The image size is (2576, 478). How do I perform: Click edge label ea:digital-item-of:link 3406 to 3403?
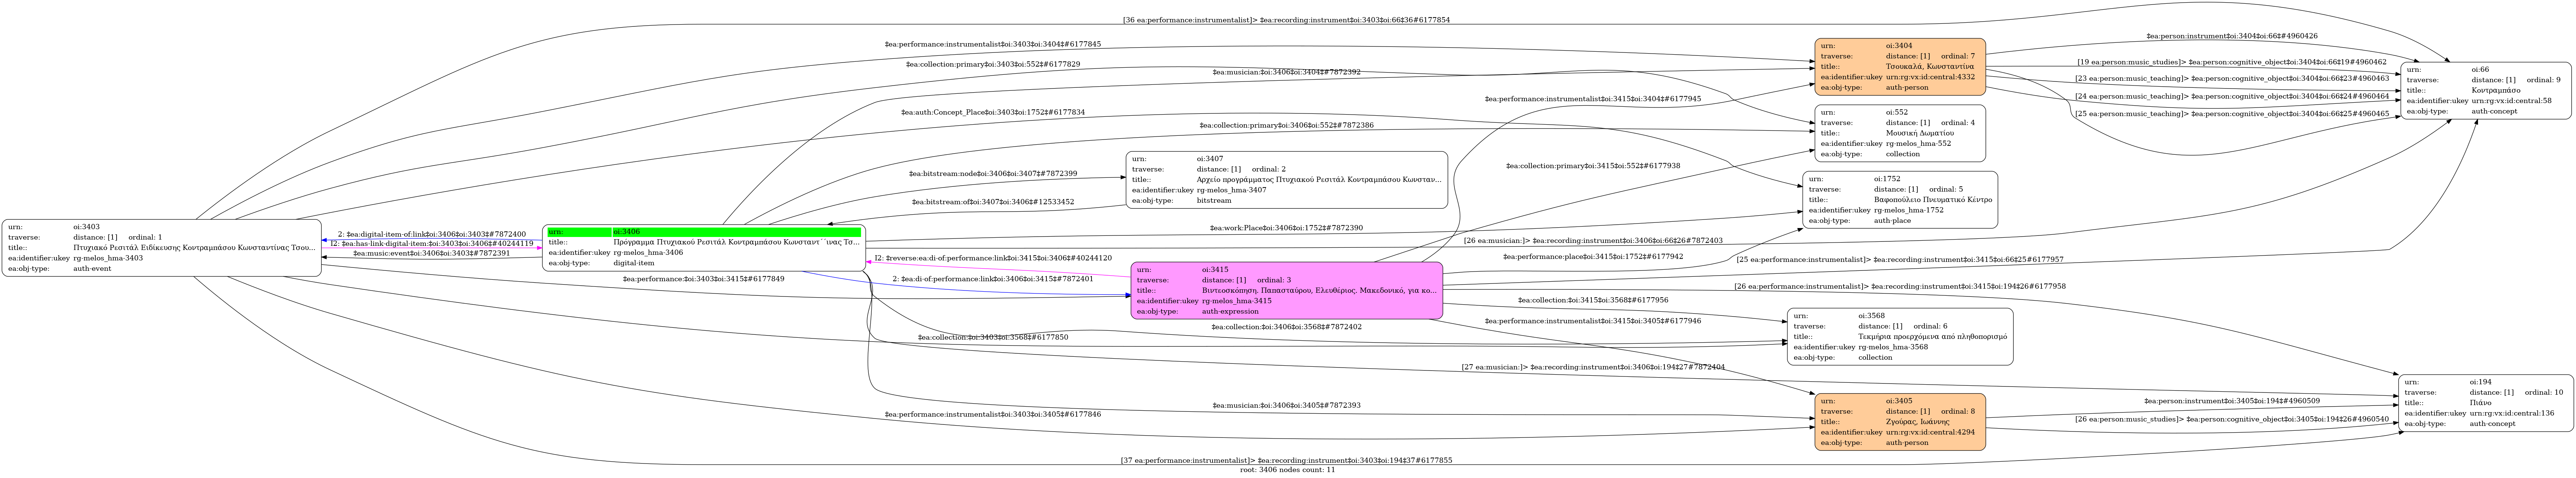(432, 234)
